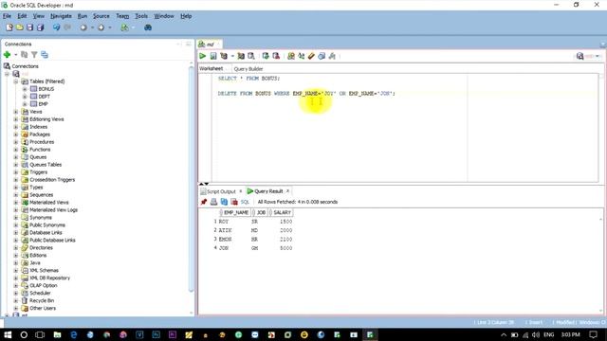Screen dimensions: 607x341
Task: Collapse the Tables (Filtered) node
Action: click(x=16, y=81)
